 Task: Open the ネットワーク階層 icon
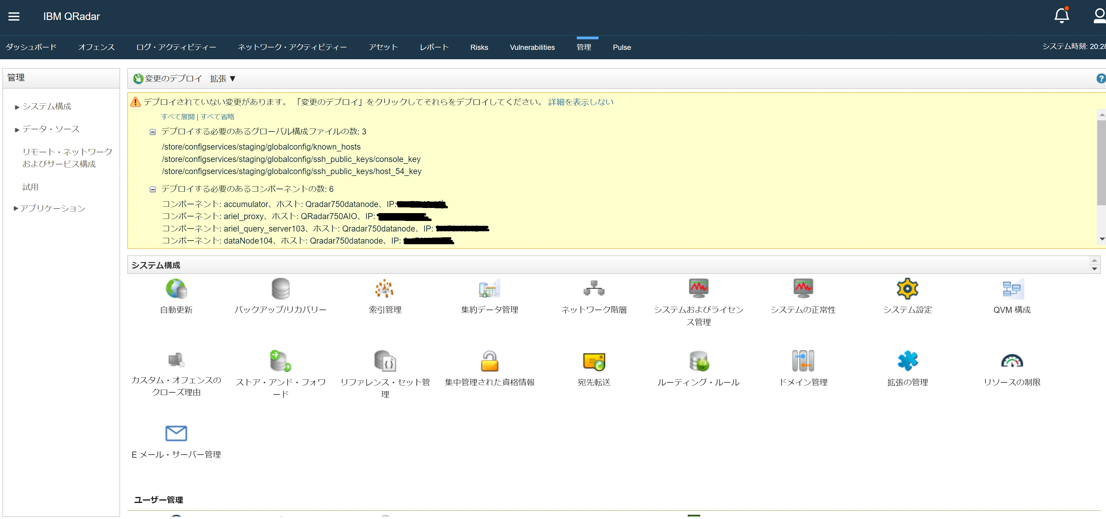point(594,288)
